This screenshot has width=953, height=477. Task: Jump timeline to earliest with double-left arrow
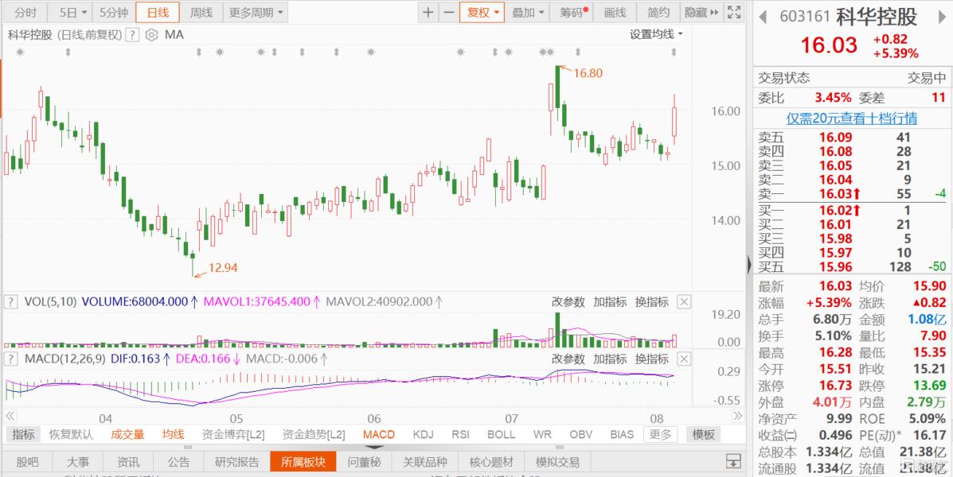coord(10,416)
